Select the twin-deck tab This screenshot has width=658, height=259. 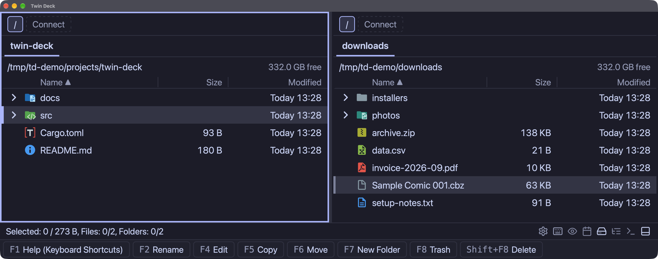pos(32,46)
